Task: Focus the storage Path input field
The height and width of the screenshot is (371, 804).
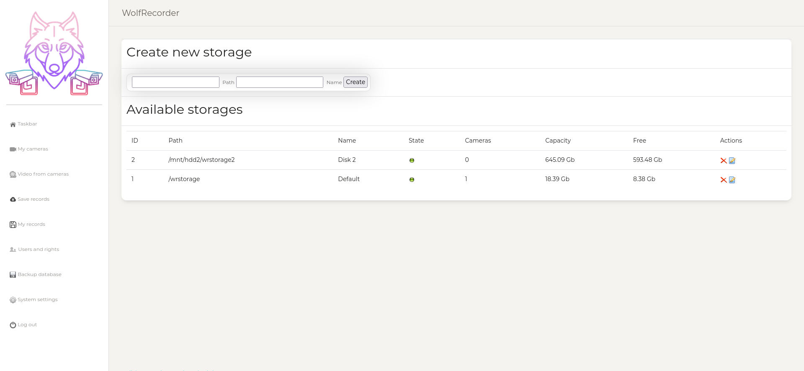Action: tap(175, 82)
